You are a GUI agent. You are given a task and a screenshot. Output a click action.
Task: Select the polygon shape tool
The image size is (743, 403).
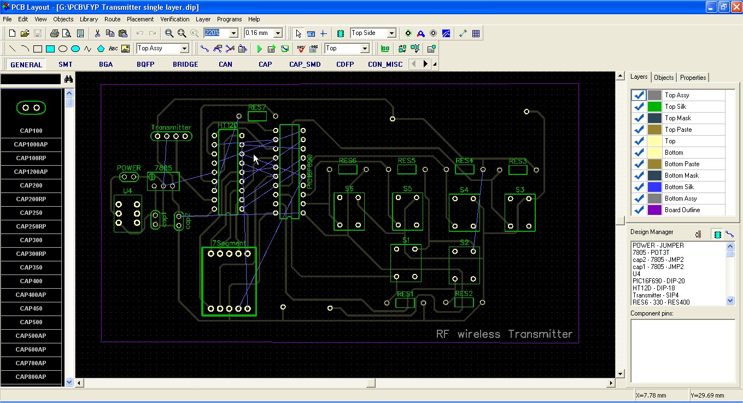[x=101, y=49]
